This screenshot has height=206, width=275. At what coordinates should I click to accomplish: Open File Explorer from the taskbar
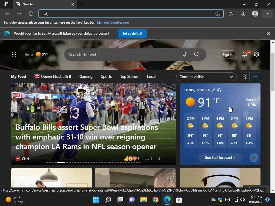143,200
